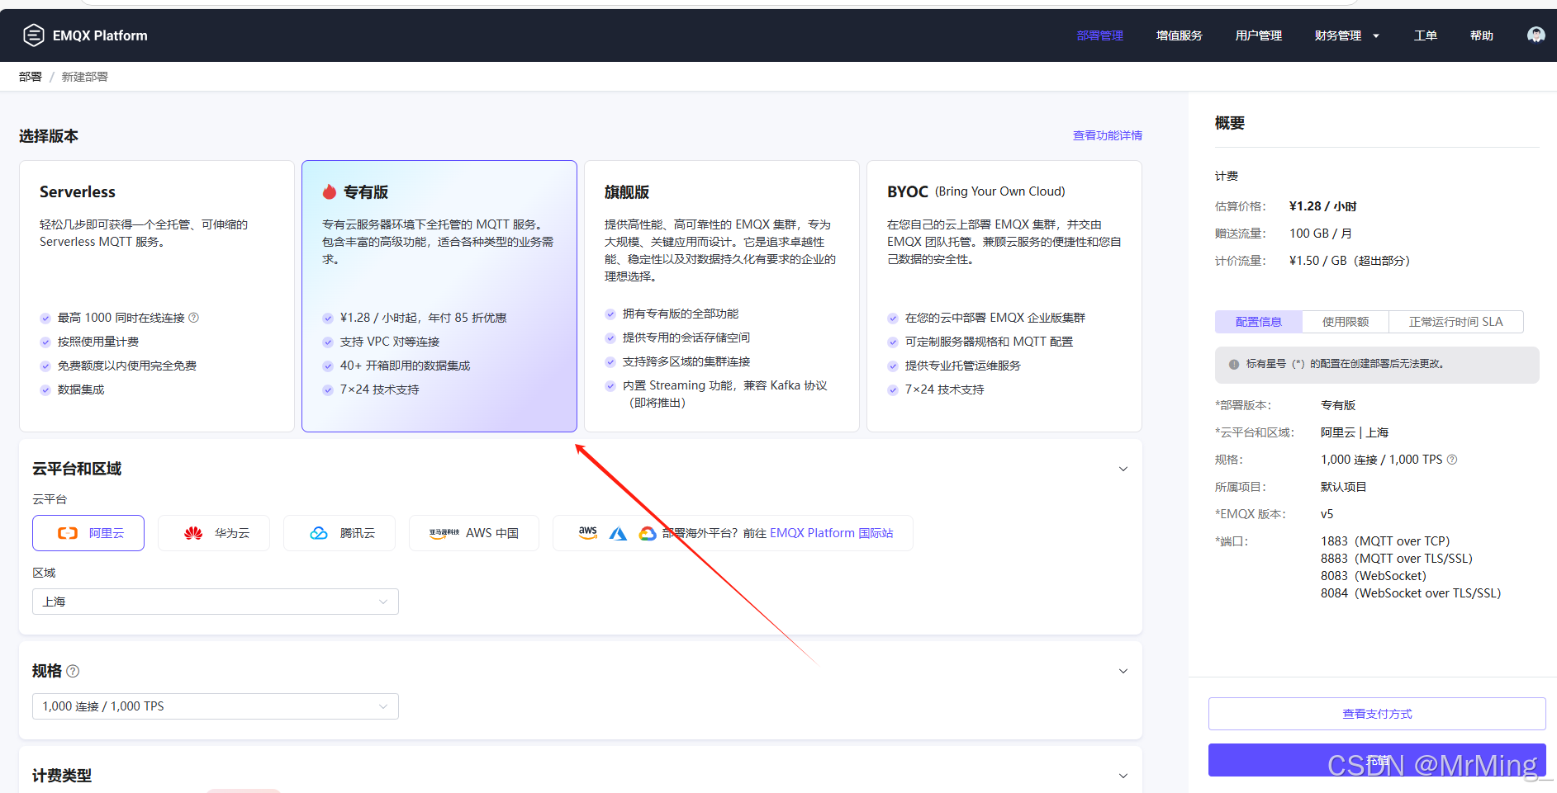Click the ¥1.28 / 小时 estimated price
Screen dimensions: 1557x793
1323,206
